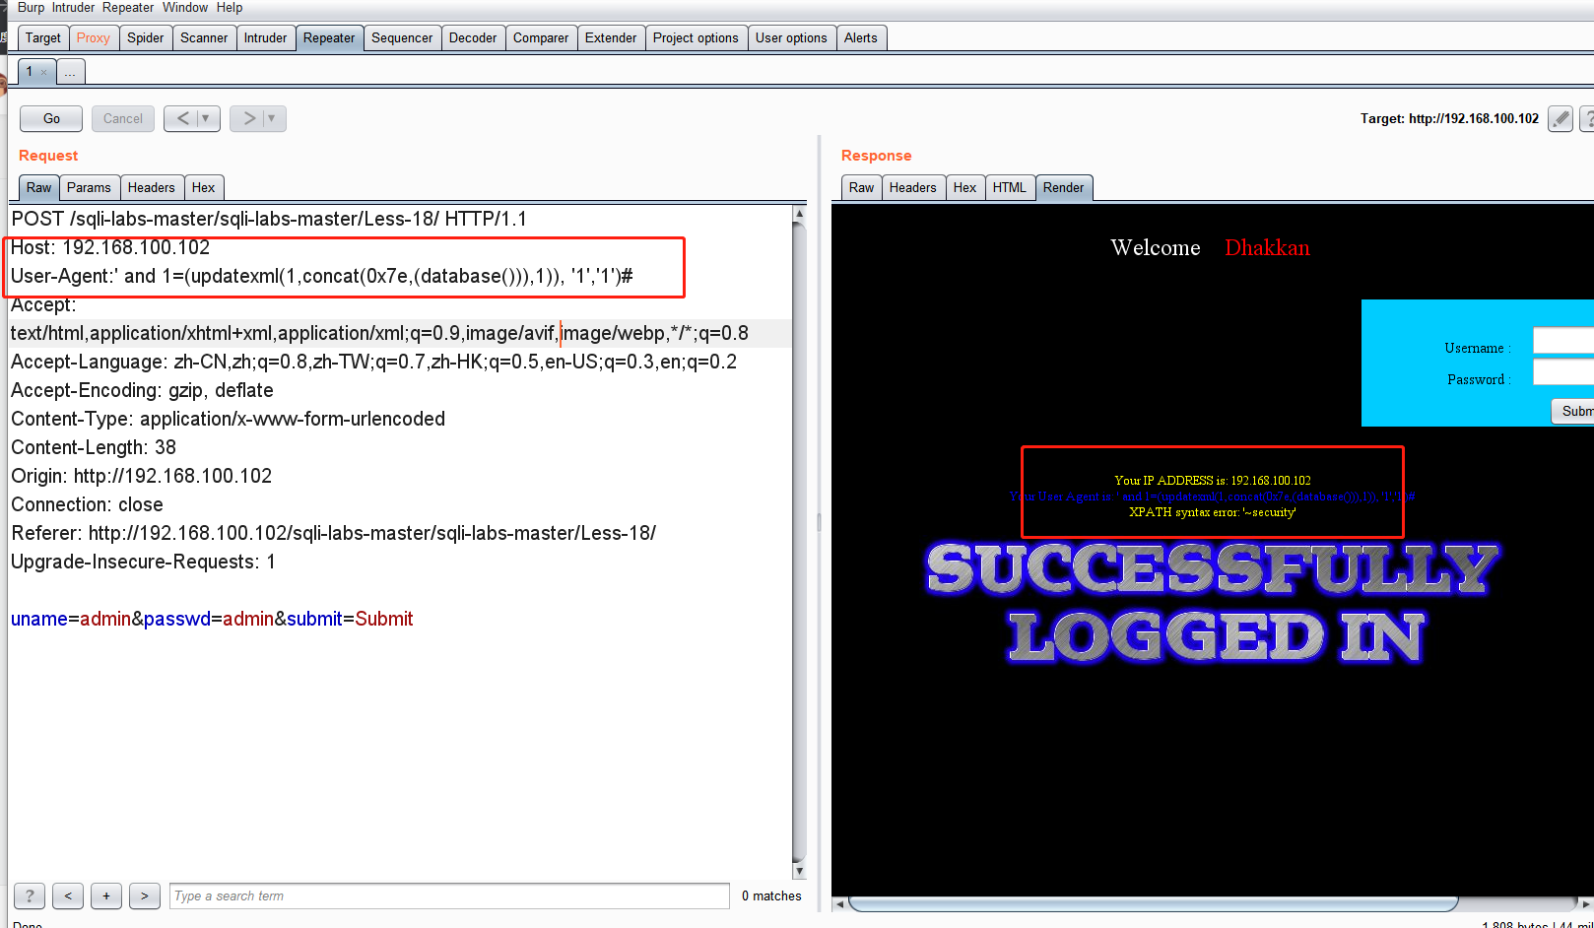Open the Intruder menu in the menu bar
The image size is (1594, 928).
coord(74,8)
